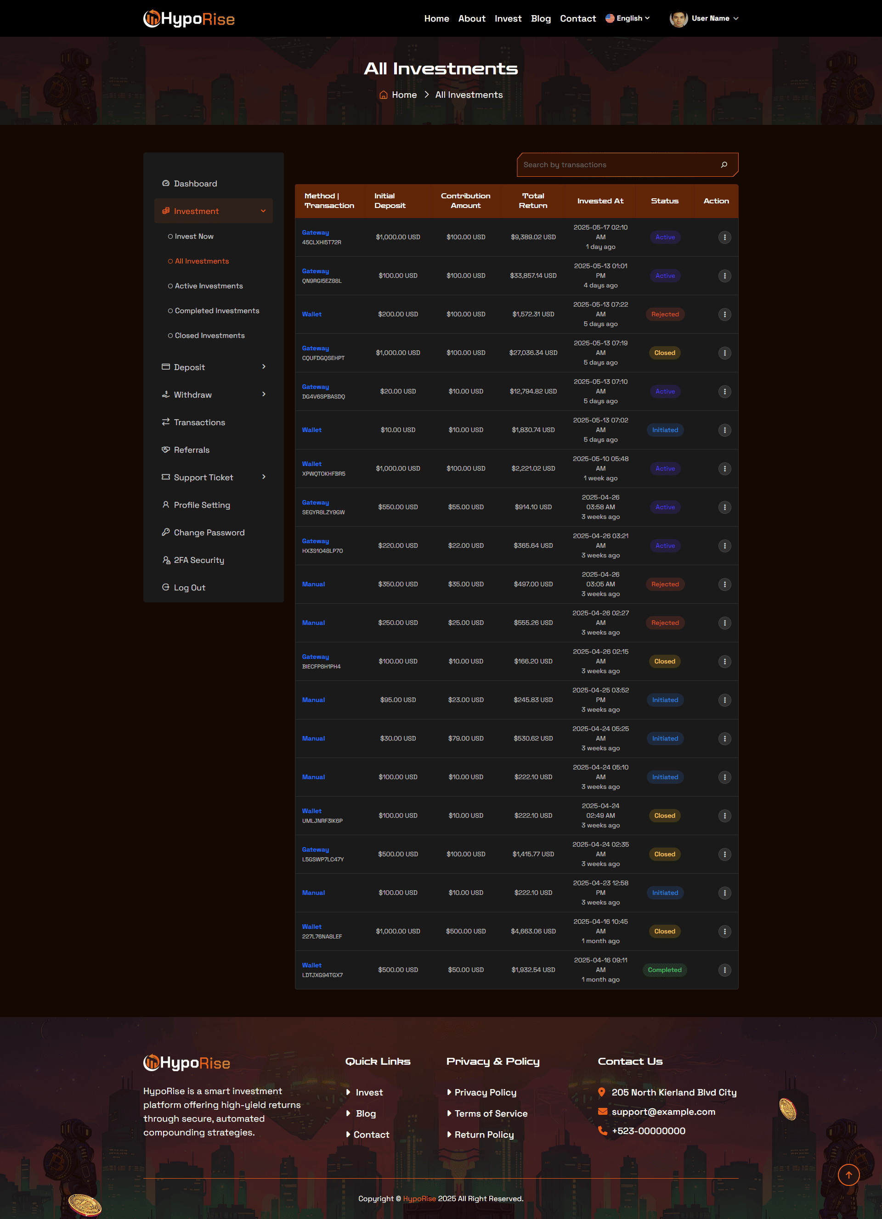Viewport: 882px width, 1219px height.
Task: Click the email envelope icon in footer
Action: (x=602, y=1112)
